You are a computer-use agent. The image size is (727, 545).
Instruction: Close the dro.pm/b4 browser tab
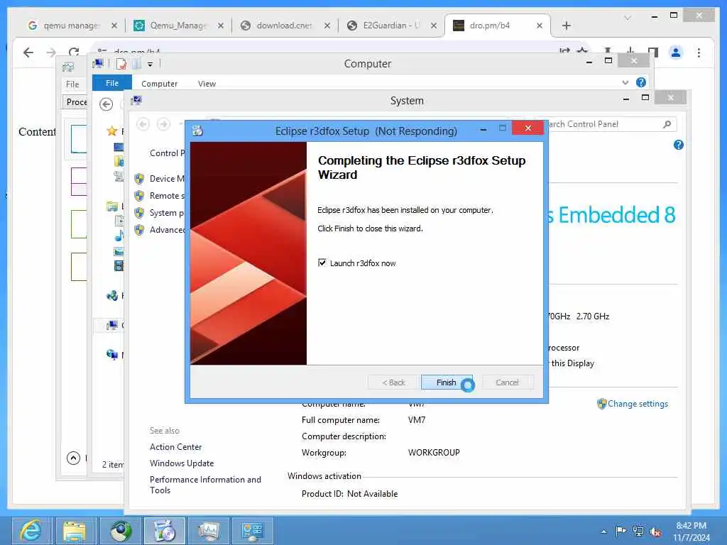(540, 26)
